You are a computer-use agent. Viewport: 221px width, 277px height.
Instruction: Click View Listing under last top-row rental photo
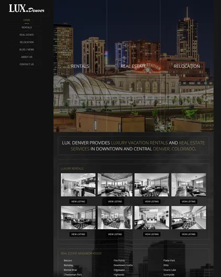click(x=189, y=201)
